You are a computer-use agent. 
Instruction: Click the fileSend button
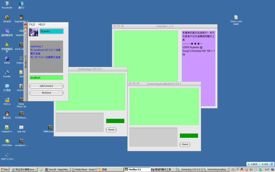[x=46, y=93]
